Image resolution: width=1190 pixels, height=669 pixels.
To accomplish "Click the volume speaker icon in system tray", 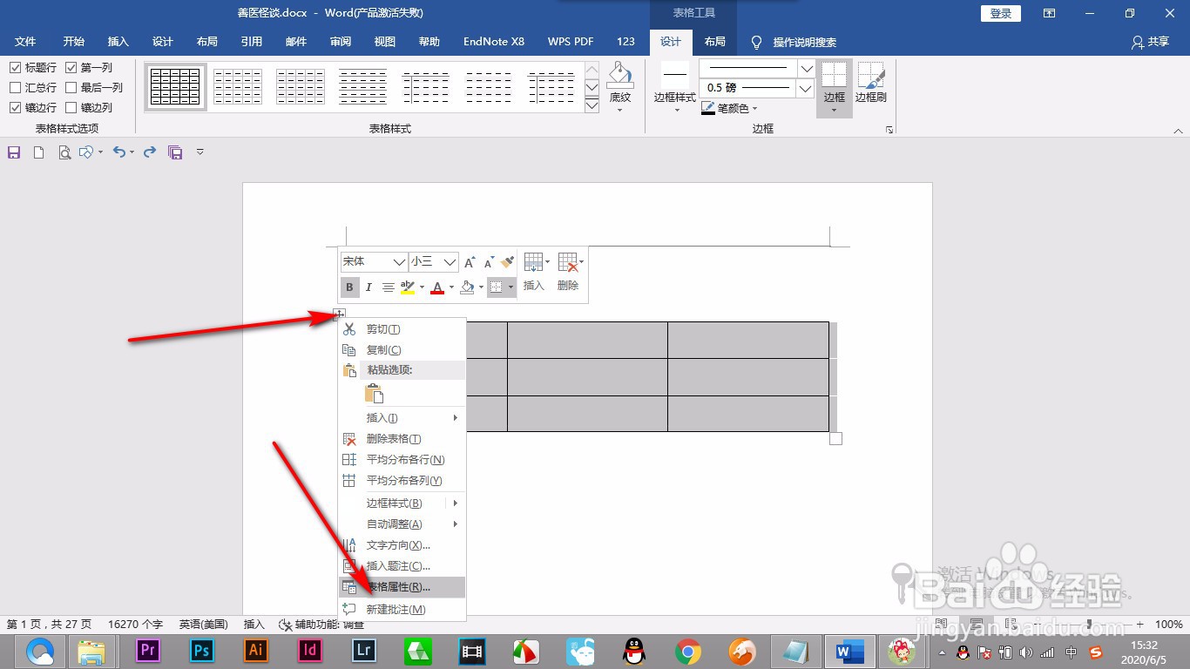I will tap(1025, 652).
